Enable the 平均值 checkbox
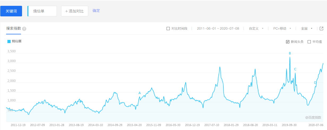 (309, 42)
